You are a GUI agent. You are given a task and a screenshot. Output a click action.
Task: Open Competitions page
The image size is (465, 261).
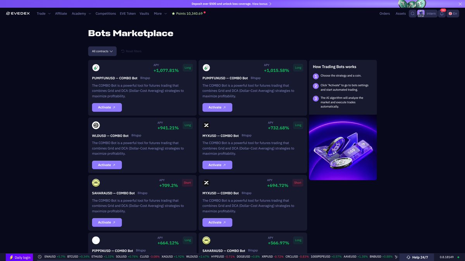pos(106,14)
